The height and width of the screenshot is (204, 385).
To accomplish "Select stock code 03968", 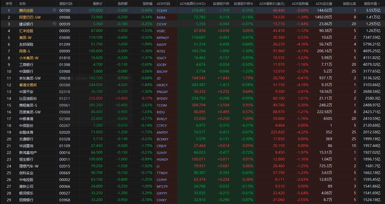I will click(x=65, y=200).
